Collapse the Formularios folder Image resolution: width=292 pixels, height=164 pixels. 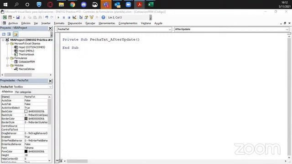[x=7, y=58]
